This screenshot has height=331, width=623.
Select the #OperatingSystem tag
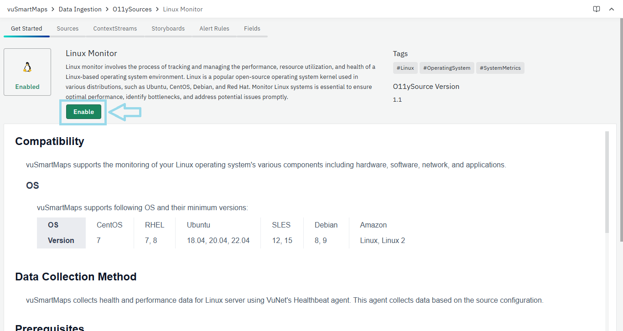coord(446,68)
